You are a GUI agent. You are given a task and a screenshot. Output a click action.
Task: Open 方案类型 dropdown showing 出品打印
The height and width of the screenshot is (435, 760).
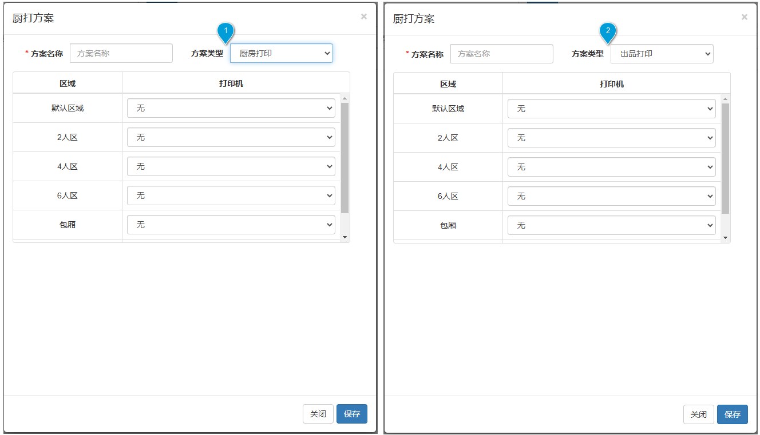662,54
